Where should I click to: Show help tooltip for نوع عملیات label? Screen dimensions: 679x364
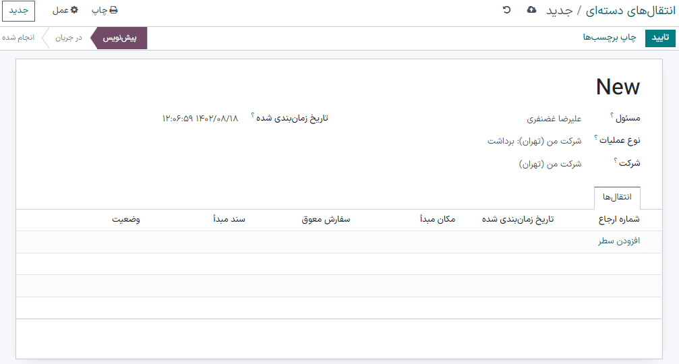(596, 138)
